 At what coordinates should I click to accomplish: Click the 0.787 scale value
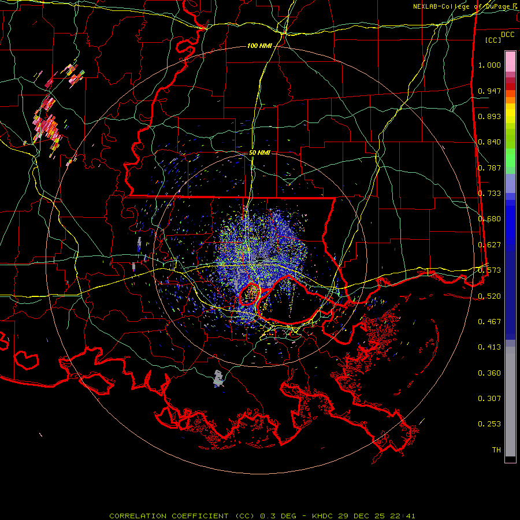(x=489, y=168)
